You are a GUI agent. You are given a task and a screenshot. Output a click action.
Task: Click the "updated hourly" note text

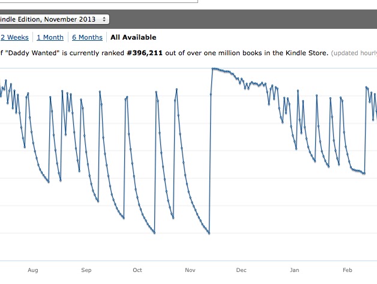[354, 53]
